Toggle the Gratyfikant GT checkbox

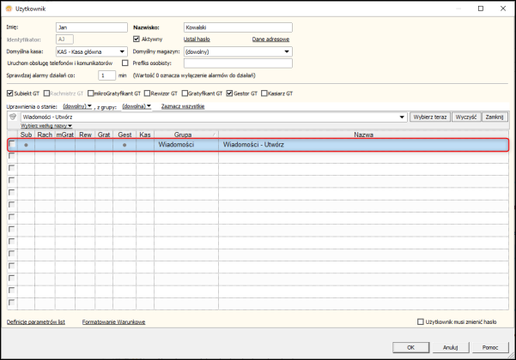(185, 93)
